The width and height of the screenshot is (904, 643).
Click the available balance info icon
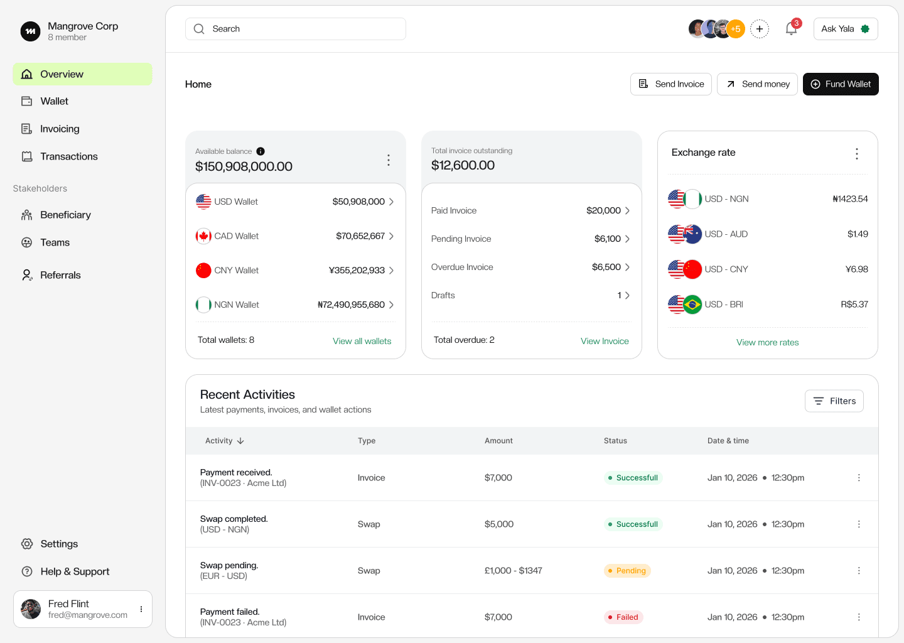[261, 151]
